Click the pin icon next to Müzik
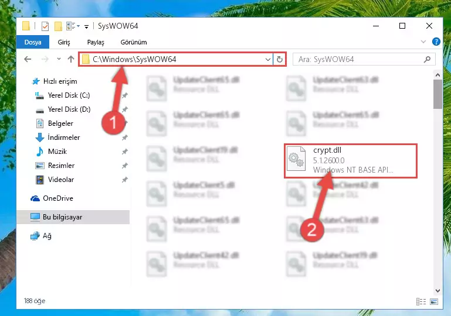Viewport: 451px width, 316px height. click(x=124, y=152)
